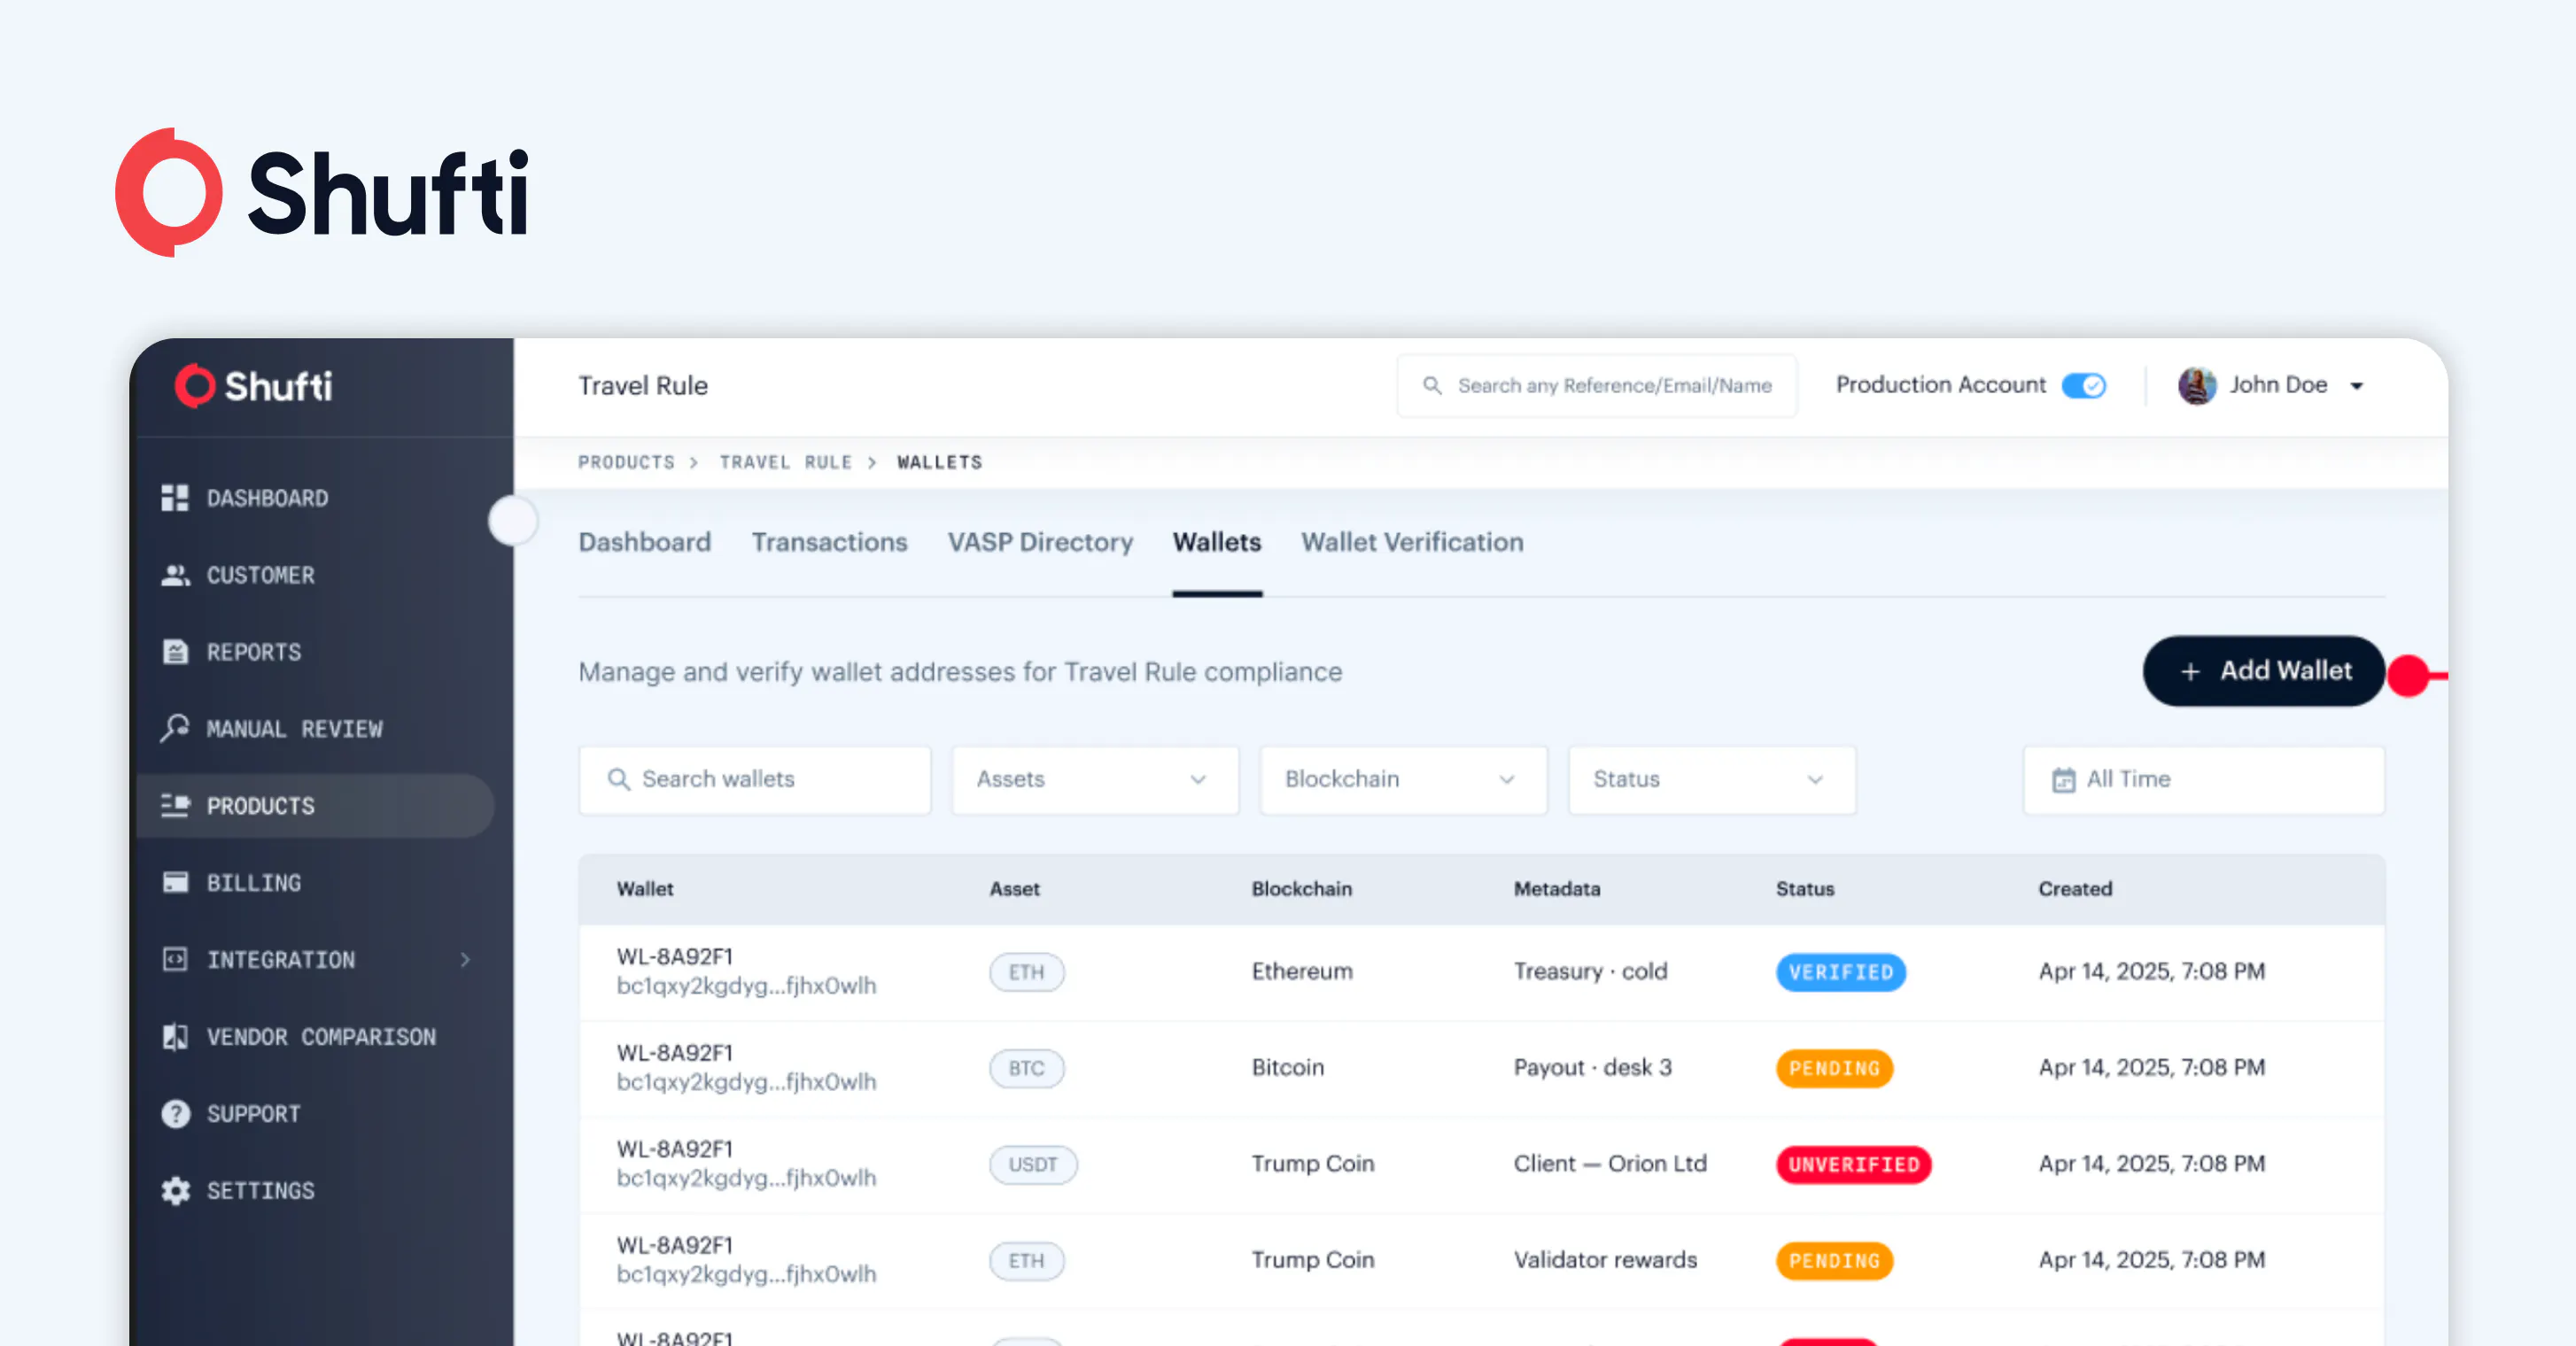Click the Reports document icon in sidebar
Viewport: 2576px width, 1346px height.
pos(175,652)
